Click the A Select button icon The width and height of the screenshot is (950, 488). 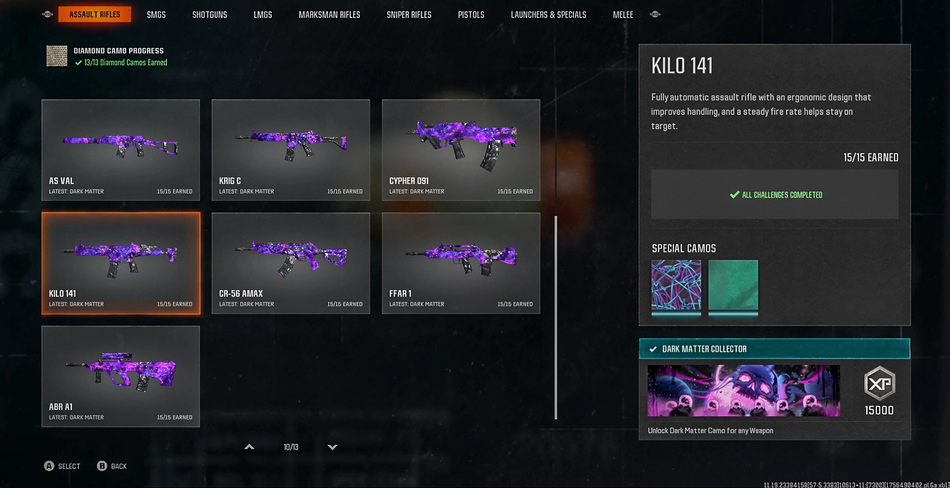click(49, 466)
